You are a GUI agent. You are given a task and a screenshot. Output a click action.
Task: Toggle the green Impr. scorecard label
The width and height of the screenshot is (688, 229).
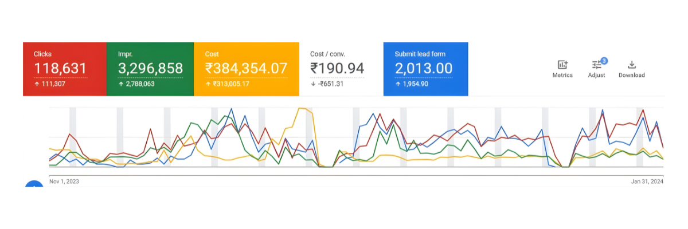click(x=126, y=54)
